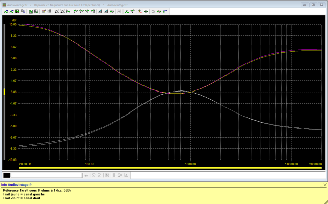Click the horizontal fit icon with green wave

68,11
